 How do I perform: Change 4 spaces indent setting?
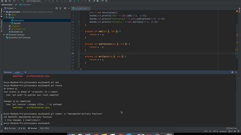click(223, 131)
